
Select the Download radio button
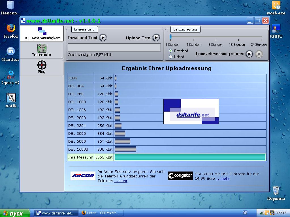coord(170,51)
